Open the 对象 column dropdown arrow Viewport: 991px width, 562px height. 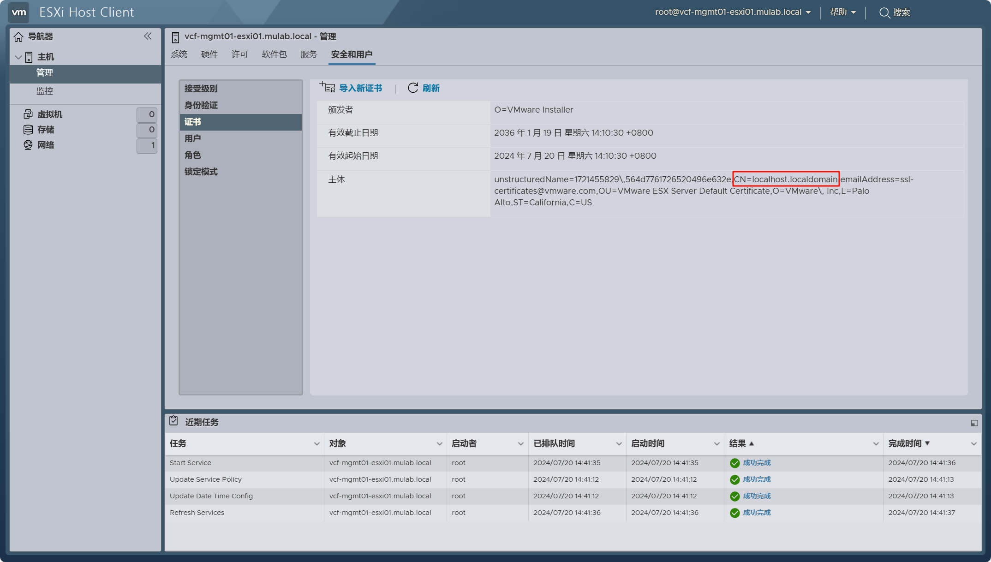(439, 444)
